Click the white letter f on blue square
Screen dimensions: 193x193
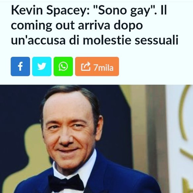(20, 66)
